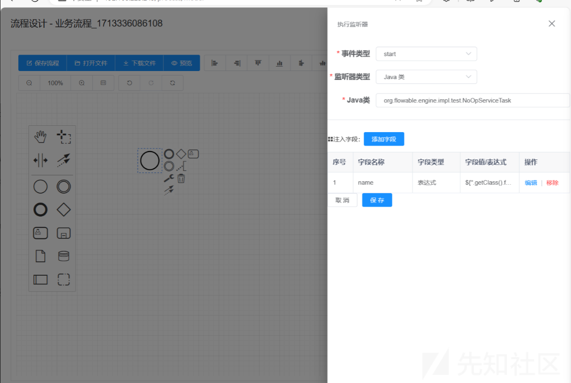Delete element with trash icon
Image resolution: width=571 pixels, height=383 pixels.
[x=181, y=178]
